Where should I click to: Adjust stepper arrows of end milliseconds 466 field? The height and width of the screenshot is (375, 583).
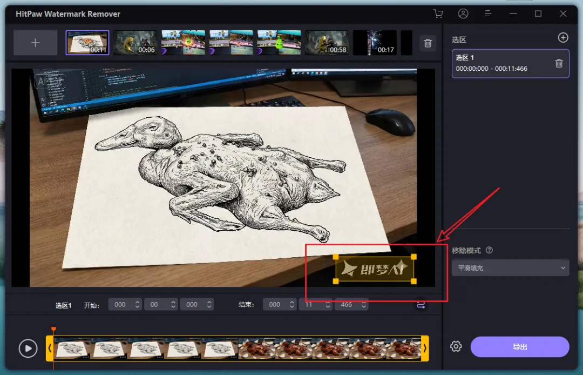click(364, 304)
